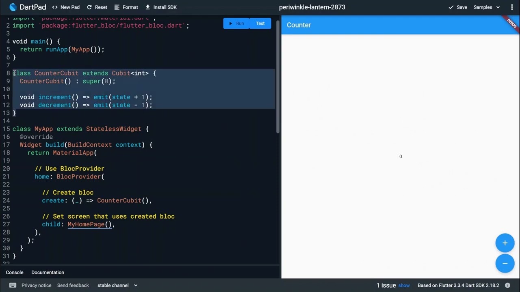
Task: Show the issue via the show link
Action: pyautogui.click(x=404, y=286)
